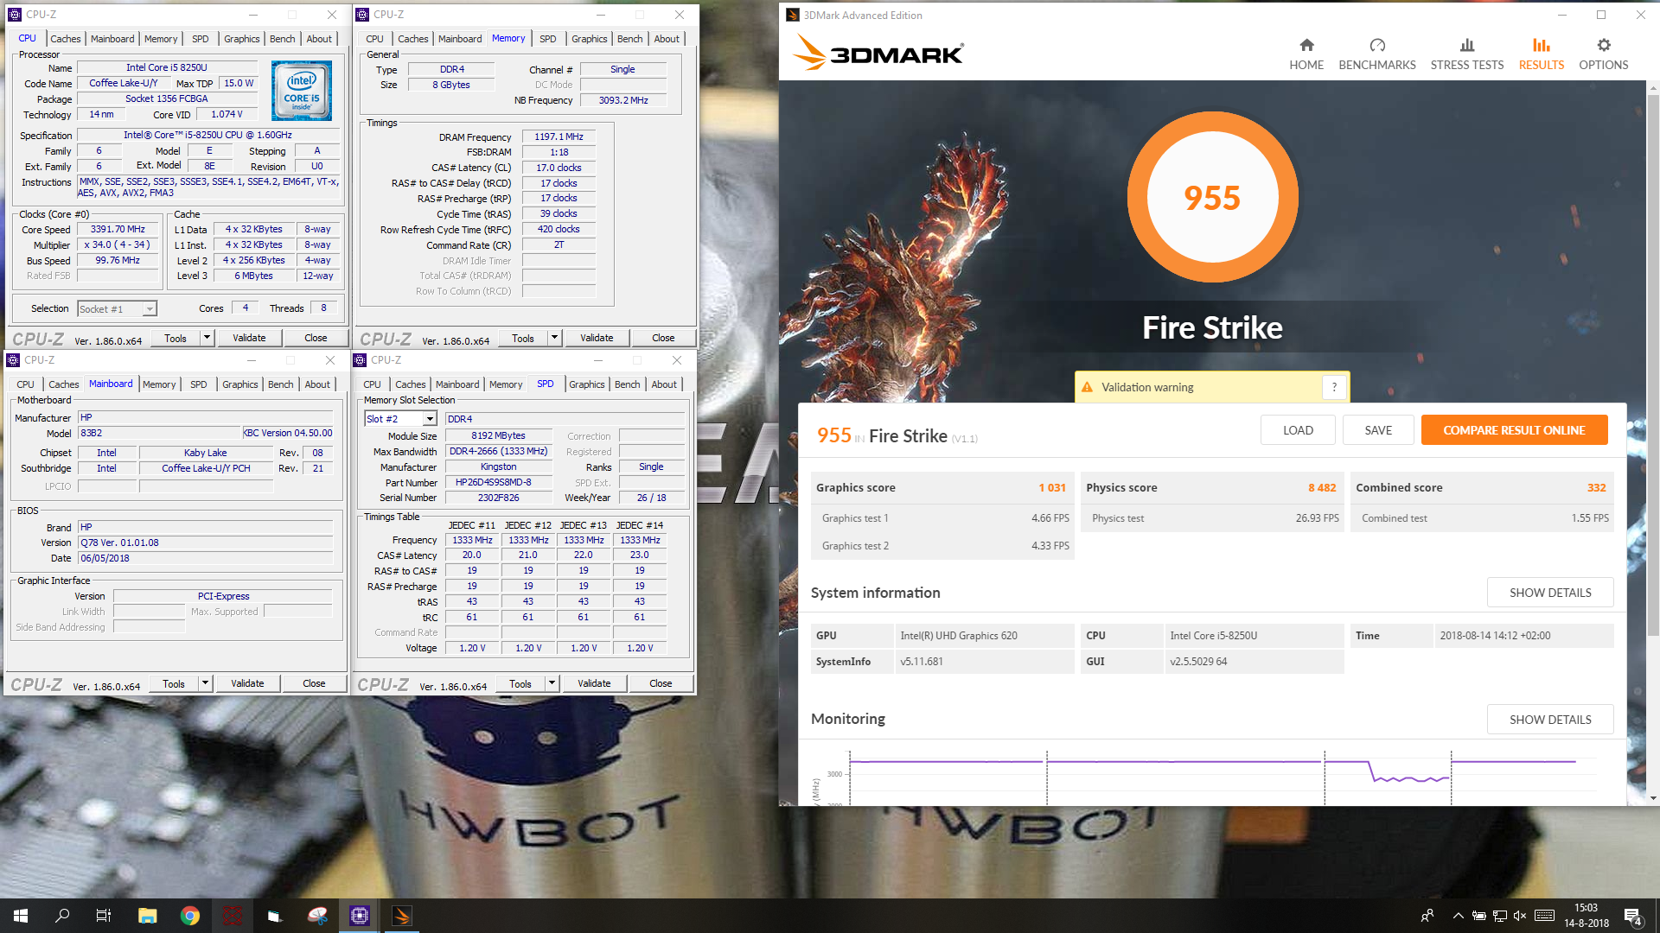Expand the Tools arrow in CPU-Z SPD window

coord(552,683)
